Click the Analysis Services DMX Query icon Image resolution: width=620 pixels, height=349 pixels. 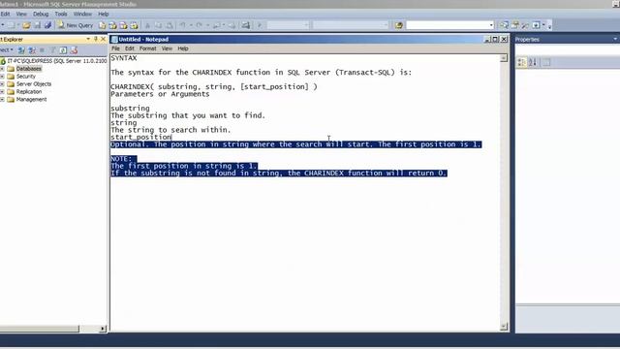click(123, 25)
